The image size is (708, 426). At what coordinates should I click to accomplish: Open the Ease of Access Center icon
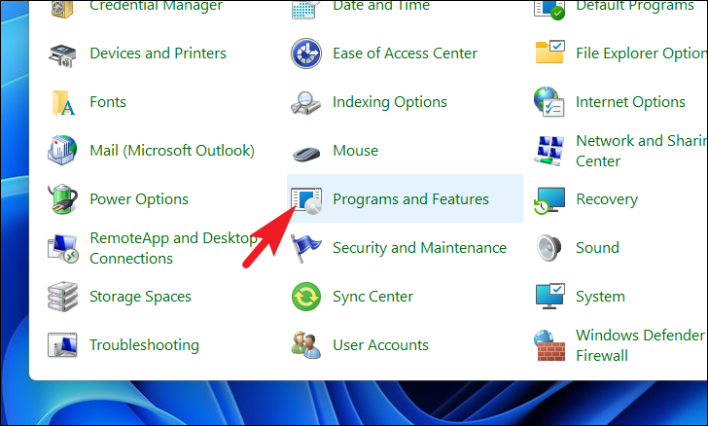(306, 53)
